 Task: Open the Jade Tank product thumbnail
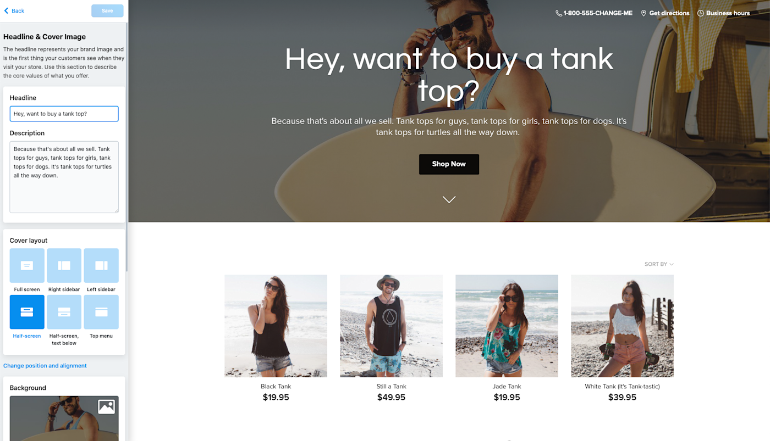pos(507,326)
